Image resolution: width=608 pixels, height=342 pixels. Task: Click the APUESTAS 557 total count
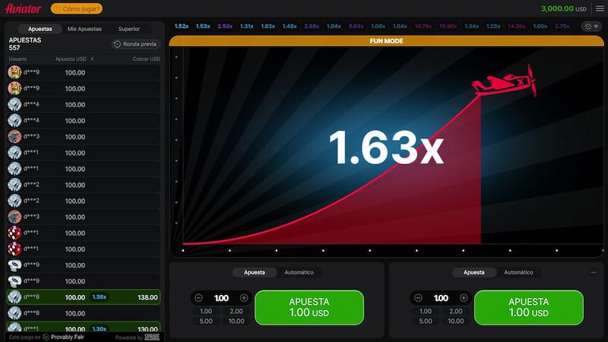[x=25, y=44]
